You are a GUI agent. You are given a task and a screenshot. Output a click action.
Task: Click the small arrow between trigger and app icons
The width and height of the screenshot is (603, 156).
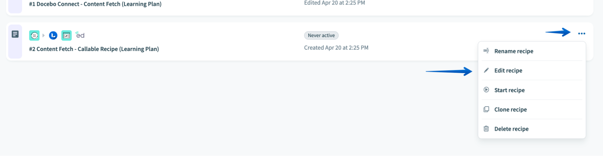pyautogui.click(x=43, y=36)
